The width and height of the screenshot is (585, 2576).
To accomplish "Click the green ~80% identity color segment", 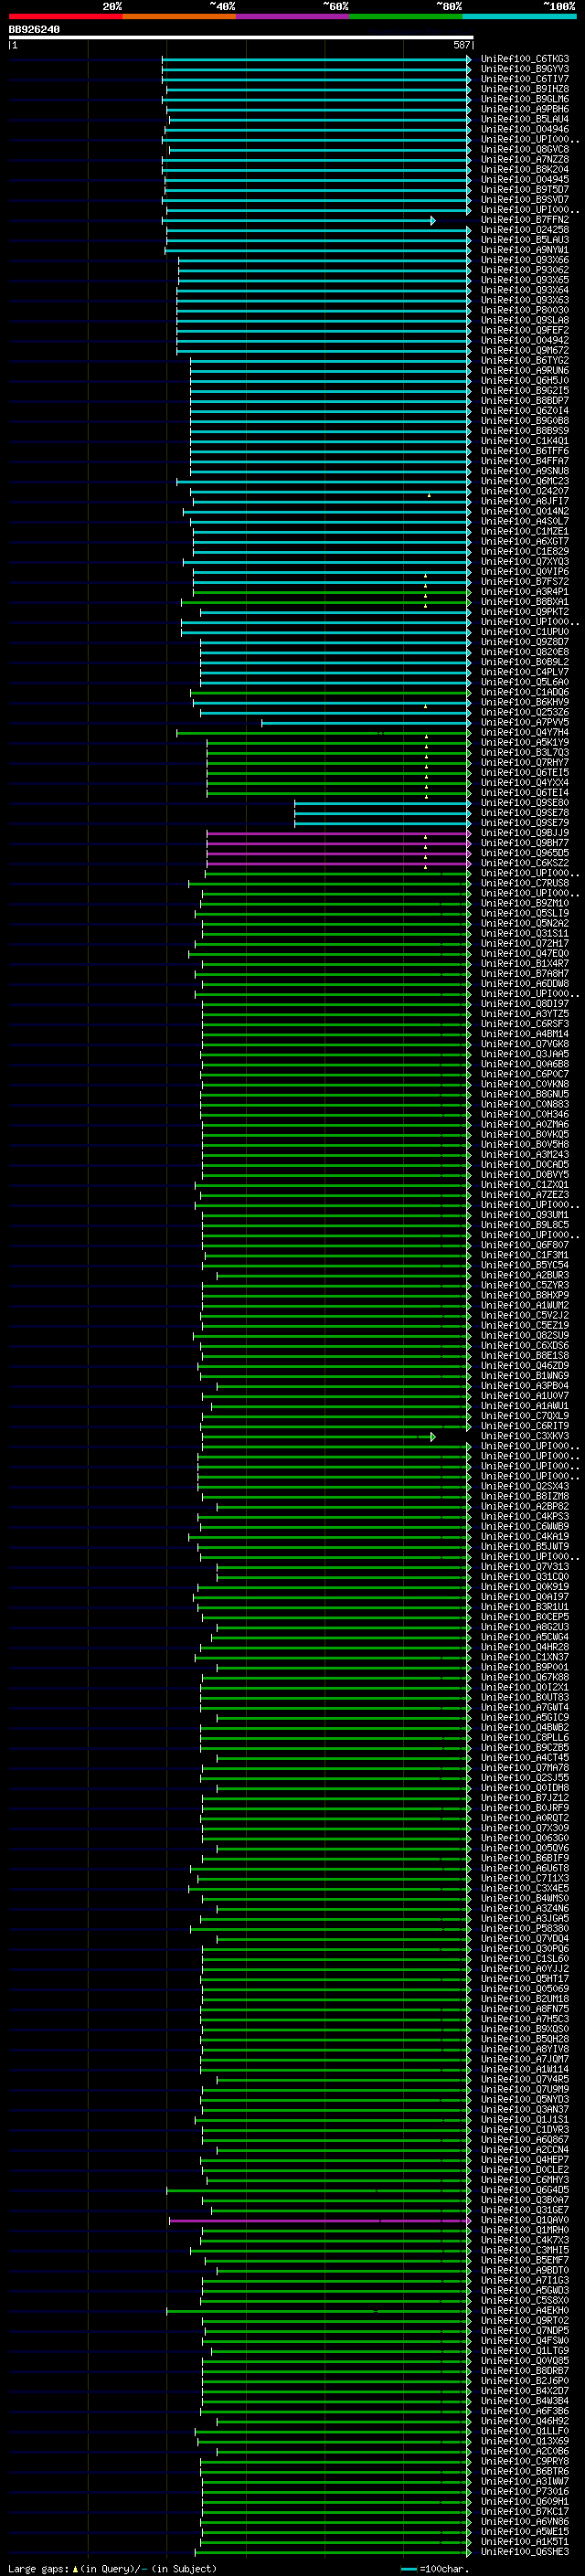I will pos(406,16).
